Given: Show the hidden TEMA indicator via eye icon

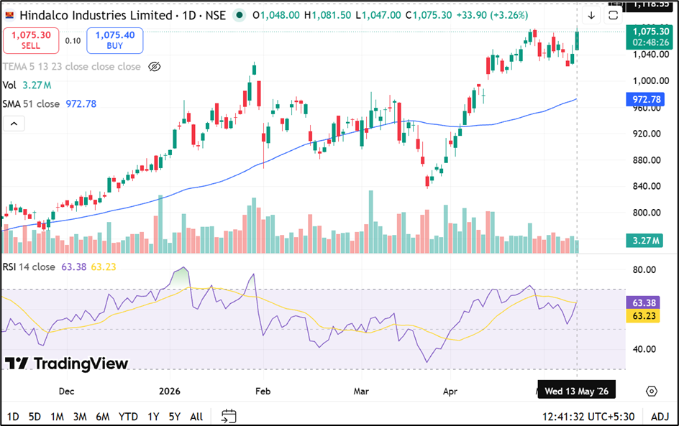Looking at the screenshot, I should click(155, 67).
